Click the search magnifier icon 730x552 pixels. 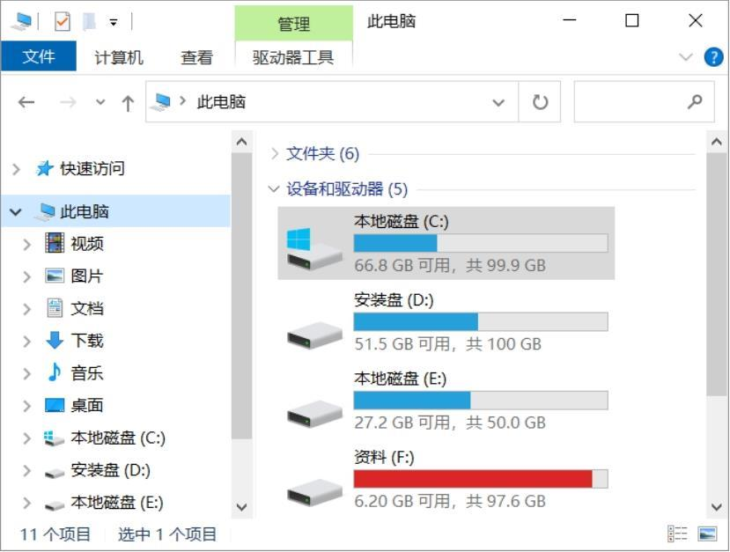point(695,101)
